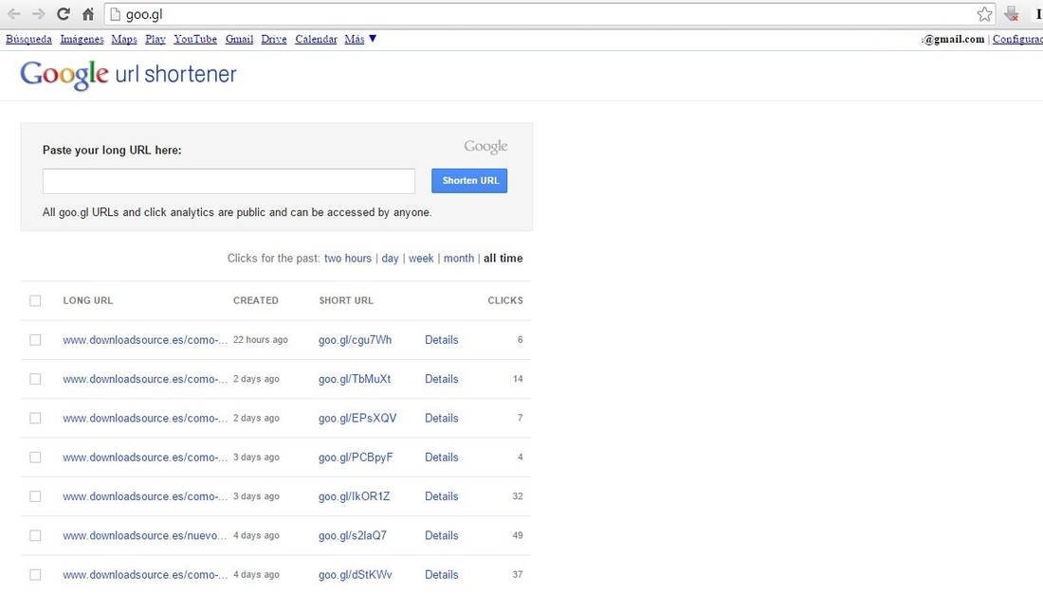
Task: Open short URL goo.gl/PCBpyF
Action: (x=356, y=458)
